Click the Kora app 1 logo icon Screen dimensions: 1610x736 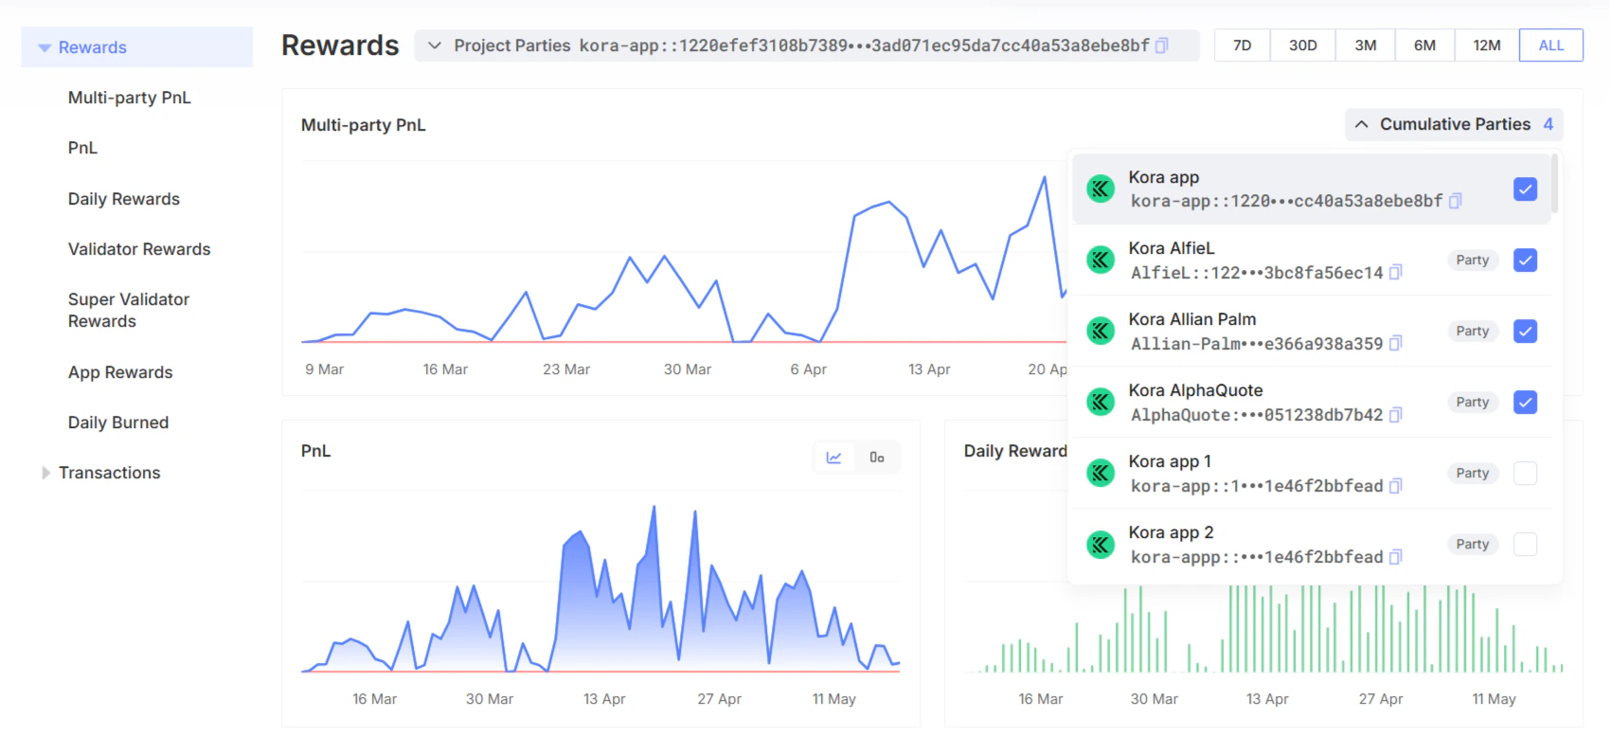[x=1100, y=474]
